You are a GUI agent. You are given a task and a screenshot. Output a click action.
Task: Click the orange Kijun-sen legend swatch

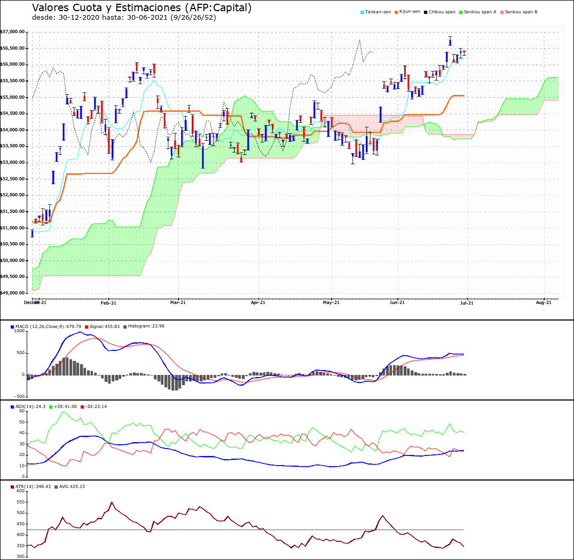point(396,12)
